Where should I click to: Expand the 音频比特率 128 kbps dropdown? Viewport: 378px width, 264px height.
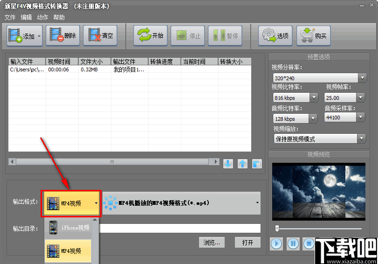(313, 118)
